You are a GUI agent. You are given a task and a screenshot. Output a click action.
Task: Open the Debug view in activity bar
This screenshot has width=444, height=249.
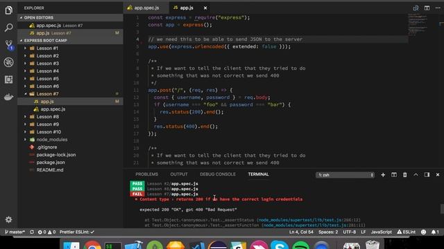coord(8,62)
